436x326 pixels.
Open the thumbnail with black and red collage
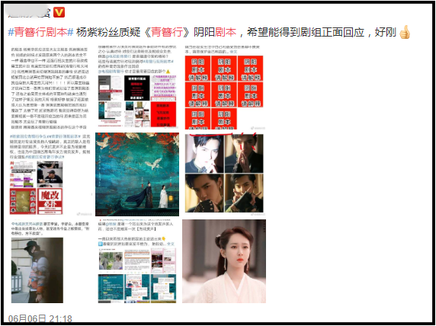137,88
